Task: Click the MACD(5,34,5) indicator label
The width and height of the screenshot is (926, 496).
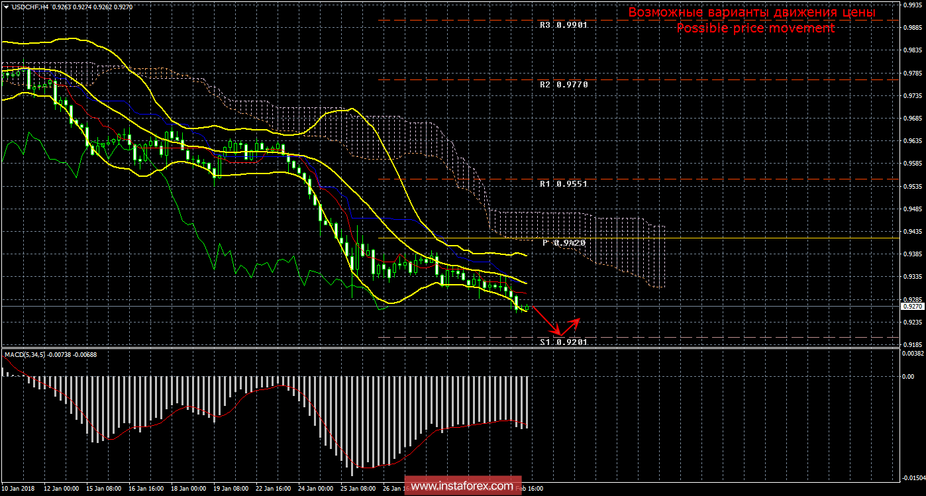Action: 25,355
